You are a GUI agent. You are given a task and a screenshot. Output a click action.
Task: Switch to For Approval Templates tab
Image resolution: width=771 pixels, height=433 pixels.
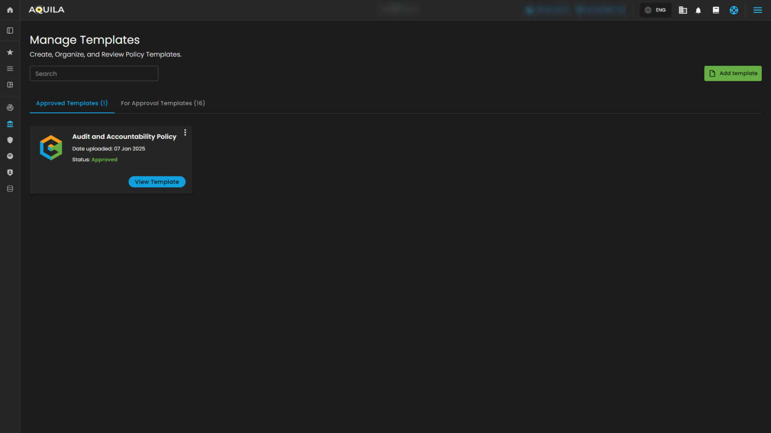(x=163, y=103)
